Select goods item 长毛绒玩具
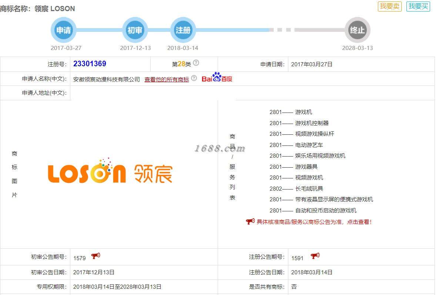The height and width of the screenshot is (295, 439). 309,189
